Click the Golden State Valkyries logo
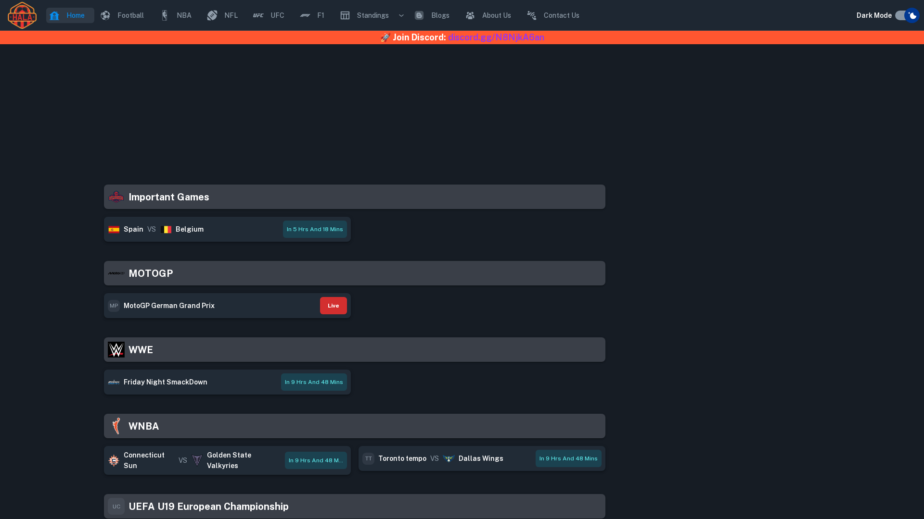Screen dimensions: 924x519 coord(197,460)
